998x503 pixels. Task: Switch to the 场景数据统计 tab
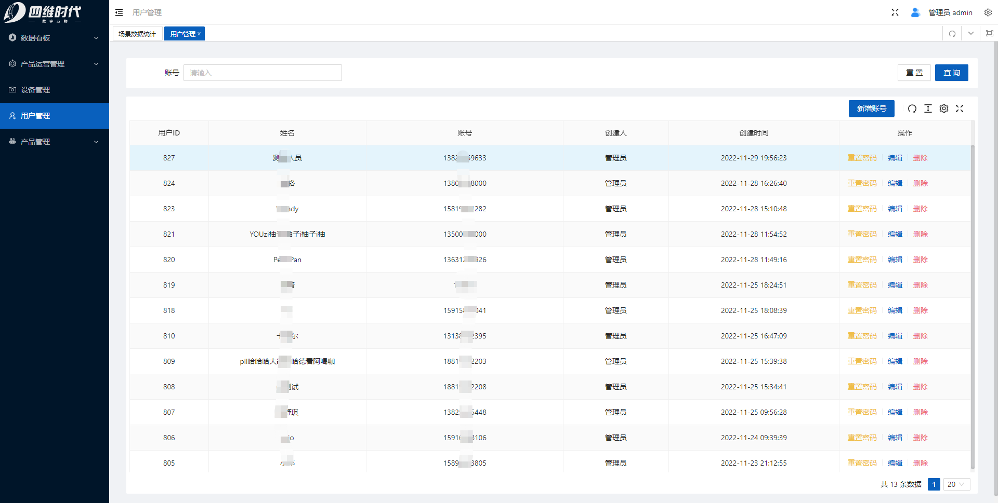[x=137, y=34]
